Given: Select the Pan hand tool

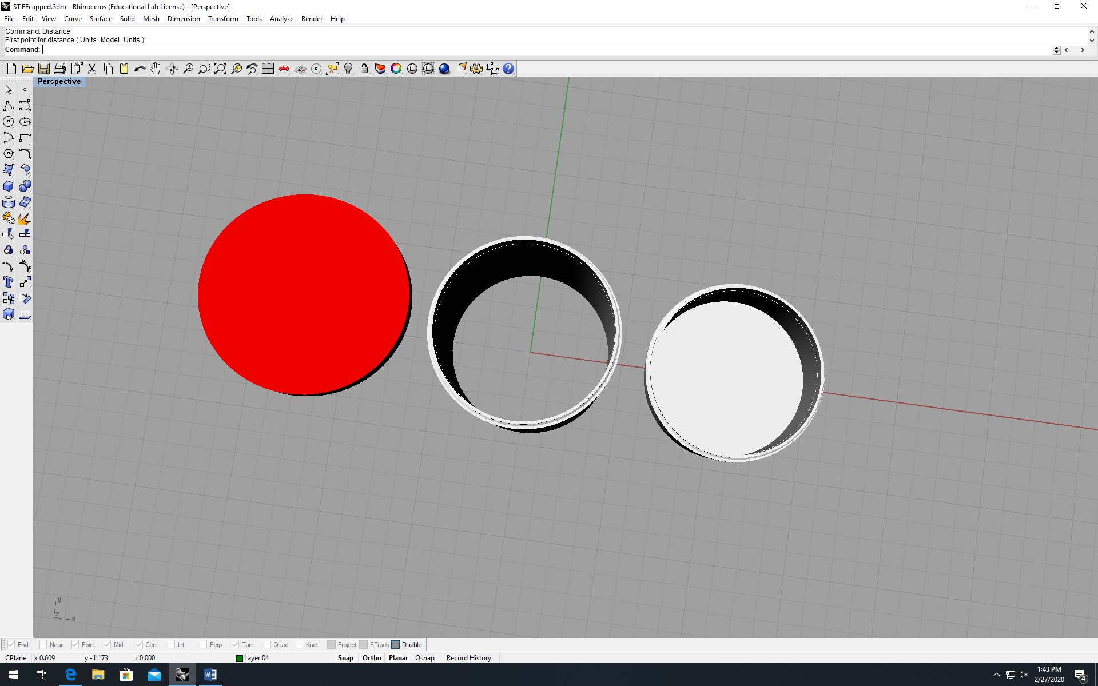Looking at the screenshot, I should click(156, 69).
